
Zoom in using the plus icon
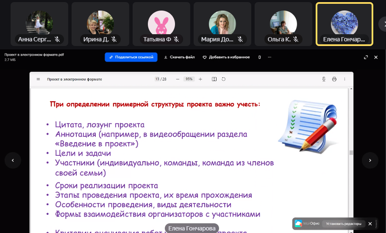[200, 79]
